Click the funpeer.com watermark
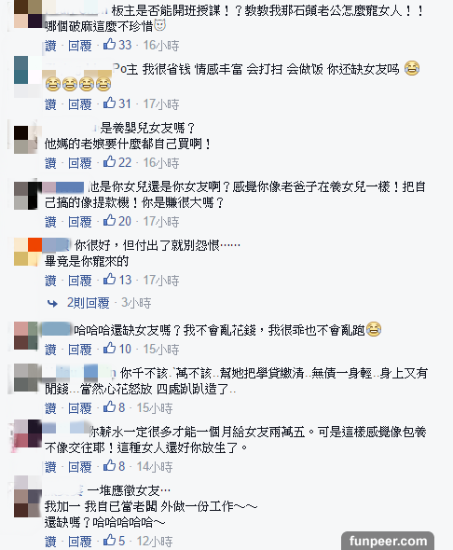Image resolution: width=453 pixels, height=550 pixels. 388,541
